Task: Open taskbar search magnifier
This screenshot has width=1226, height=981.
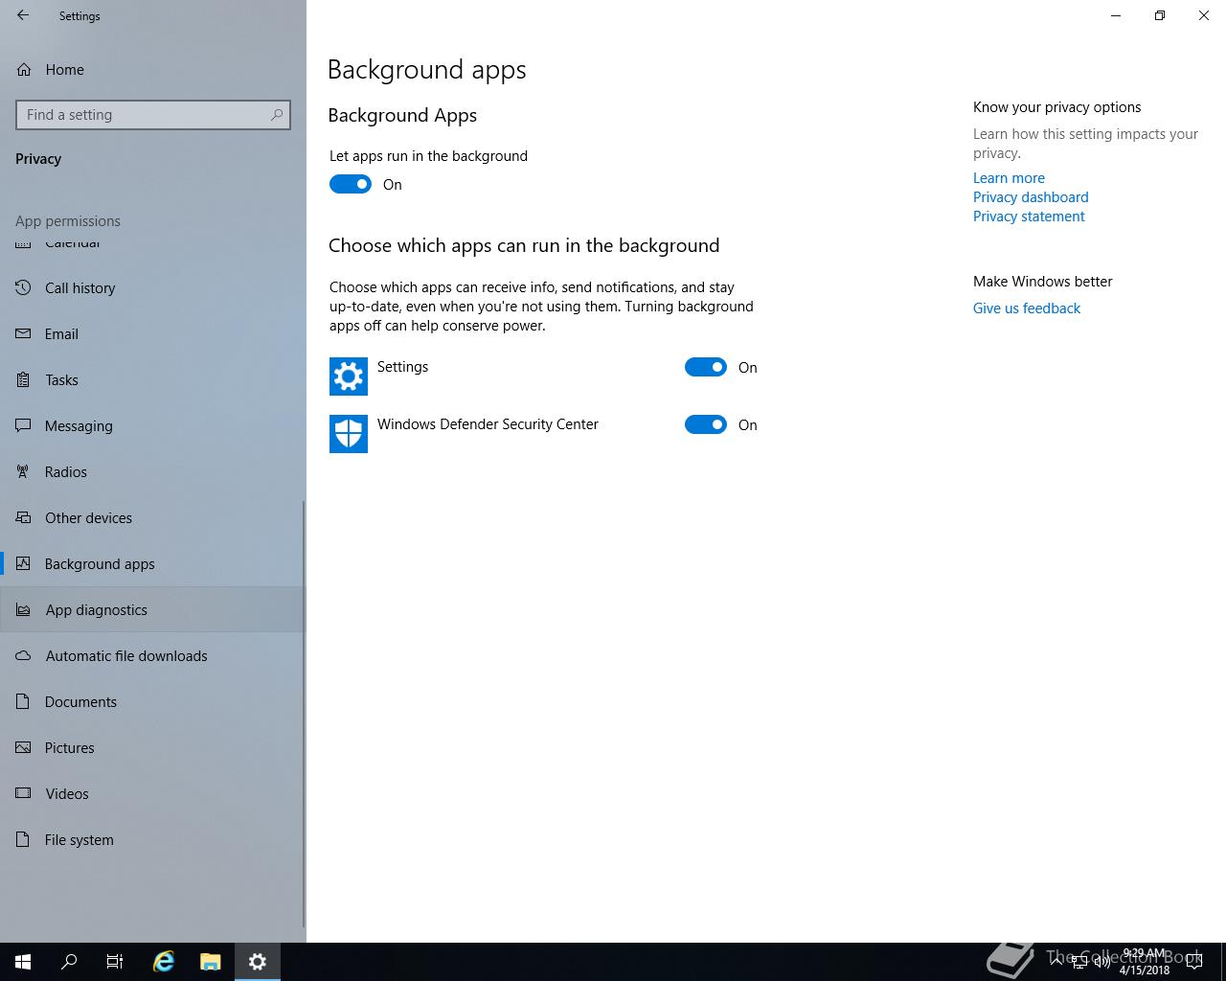Action: point(69,962)
